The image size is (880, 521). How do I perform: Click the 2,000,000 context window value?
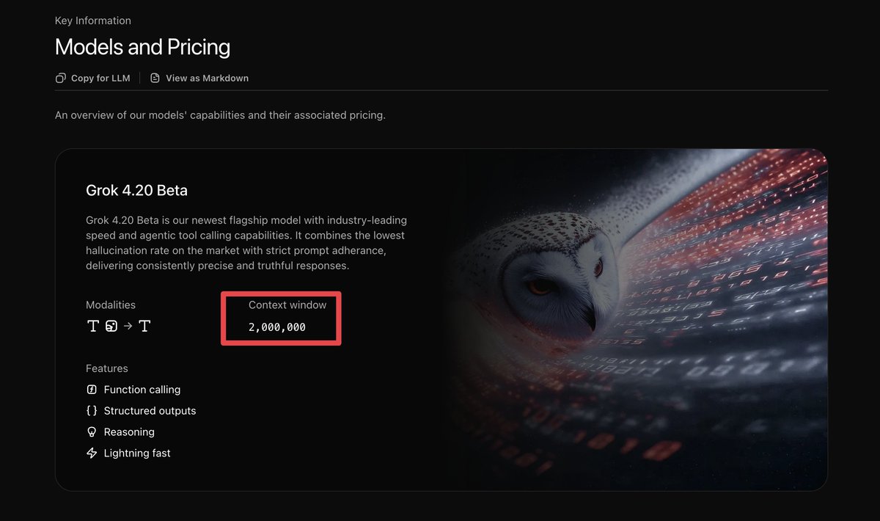coord(277,327)
